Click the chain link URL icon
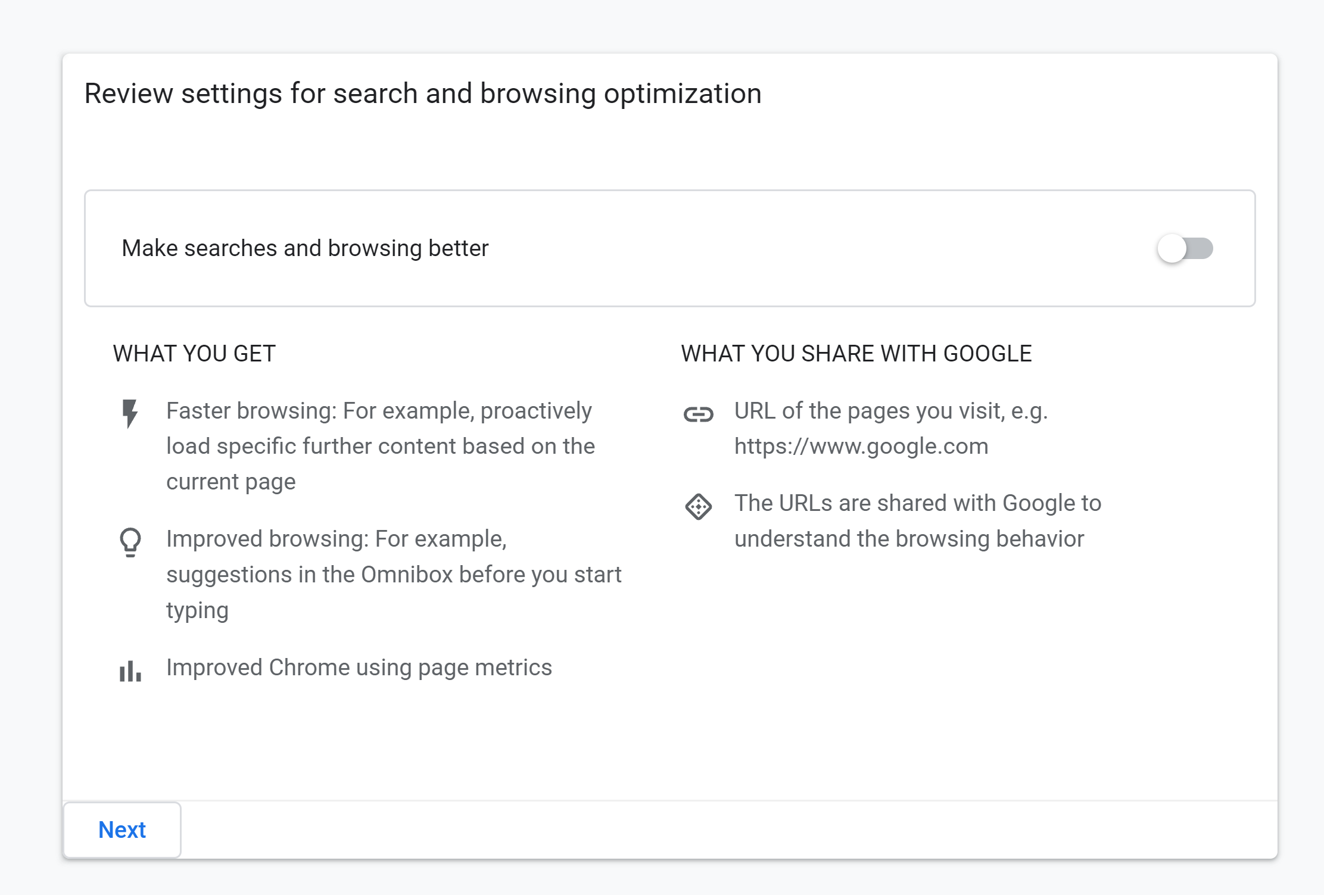 coord(698,414)
